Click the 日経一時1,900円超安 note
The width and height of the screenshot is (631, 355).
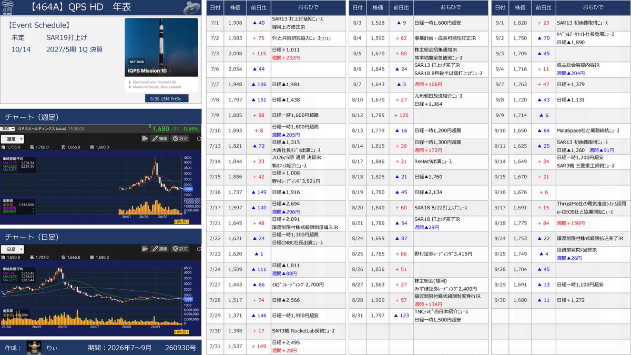(x=295, y=315)
